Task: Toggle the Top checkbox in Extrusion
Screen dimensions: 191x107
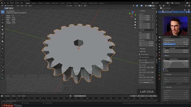Action: [164, 84]
